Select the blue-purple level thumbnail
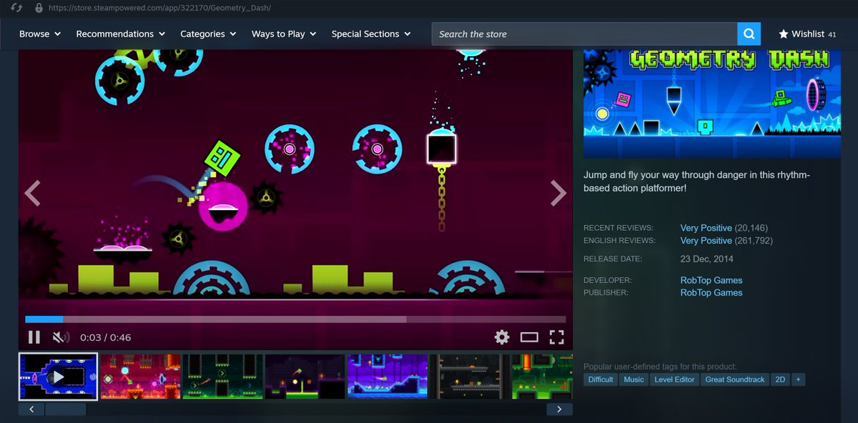The image size is (858, 423). (x=388, y=377)
